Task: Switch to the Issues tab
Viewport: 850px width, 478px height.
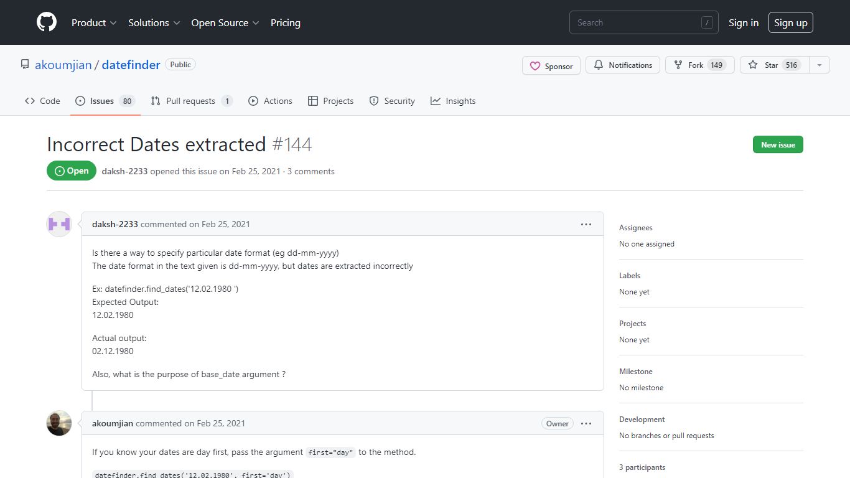Action: pyautogui.click(x=105, y=101)
